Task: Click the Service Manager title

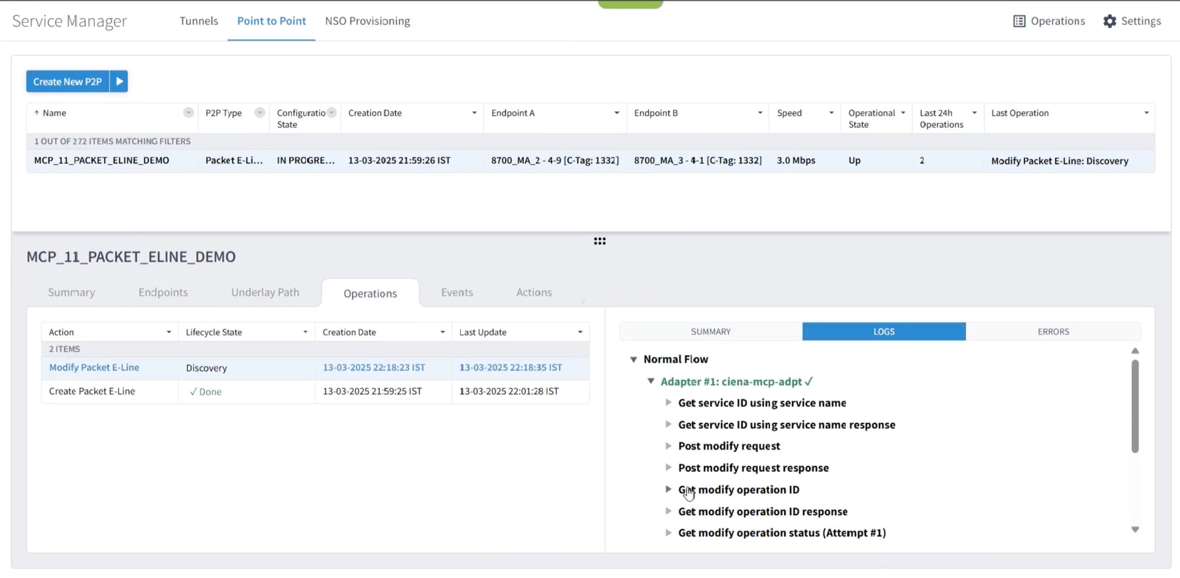Action: tap(70, 21)
